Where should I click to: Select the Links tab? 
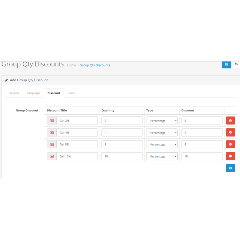71,93
